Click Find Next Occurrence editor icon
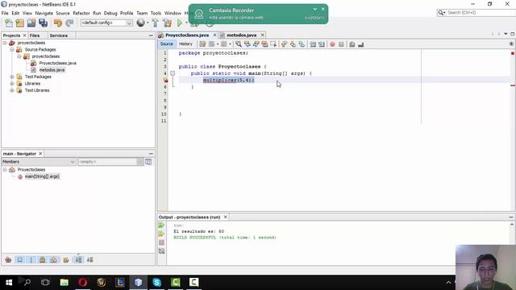 click(x=256, y=44)
